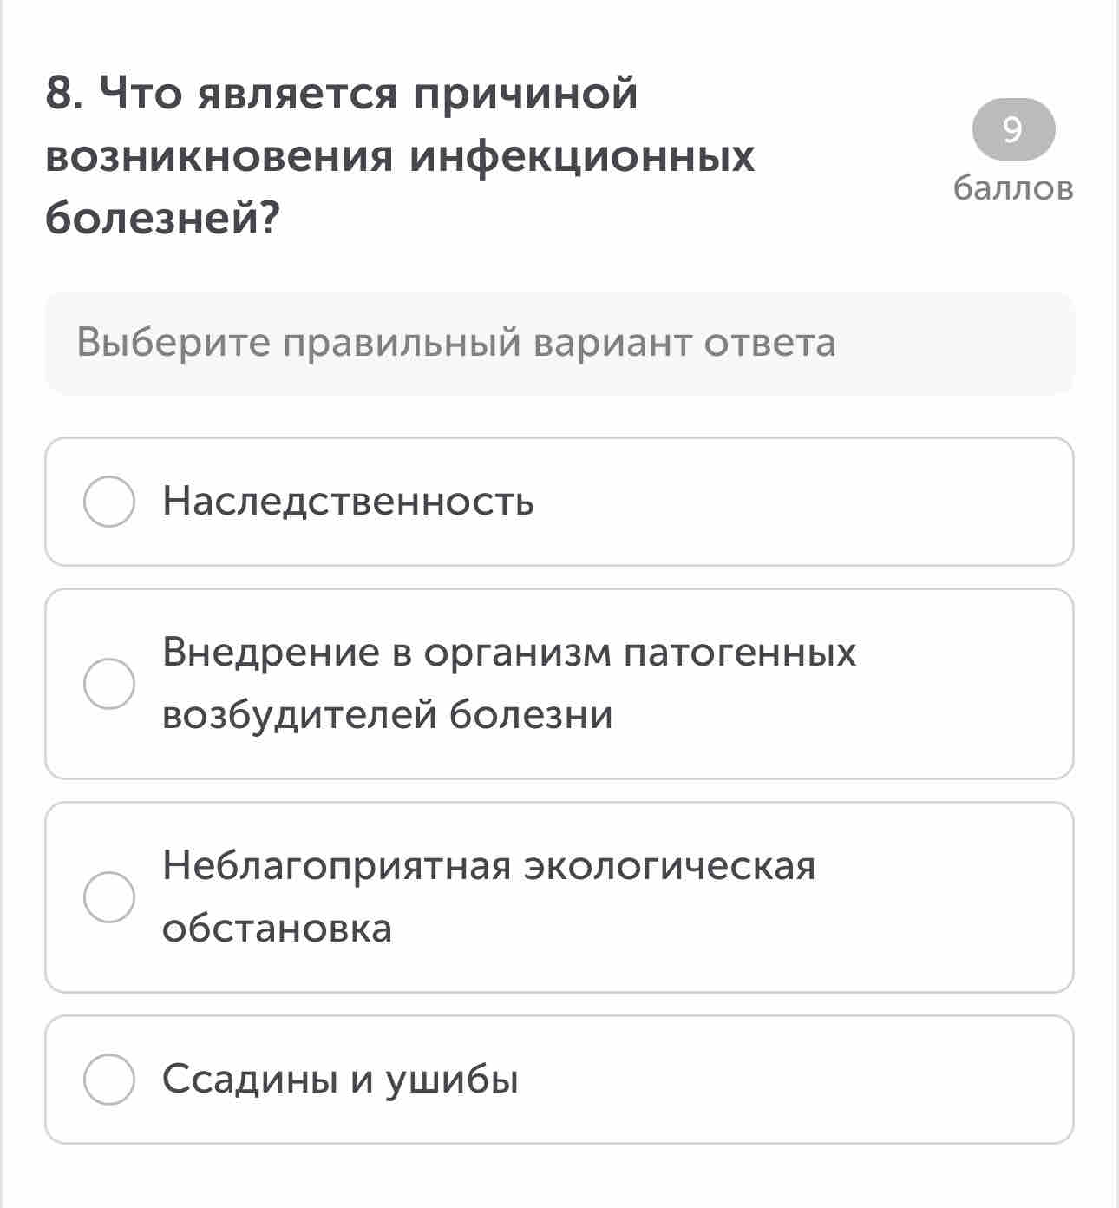Click the hint Выберите правильный вариант ответа
1119x1208 pixels.
pos(456,343)
